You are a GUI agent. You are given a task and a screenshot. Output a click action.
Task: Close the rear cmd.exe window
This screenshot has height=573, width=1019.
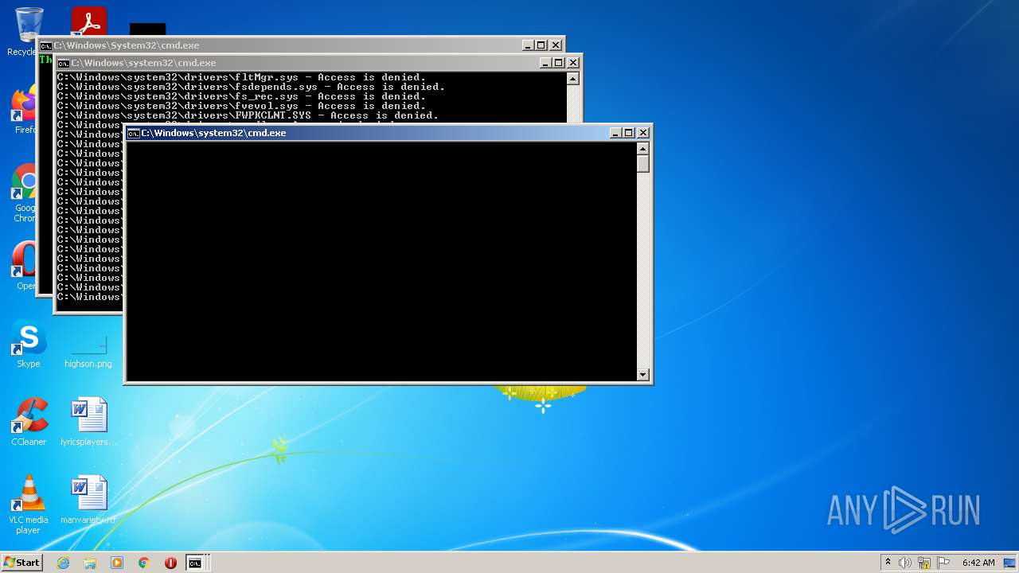556,45
